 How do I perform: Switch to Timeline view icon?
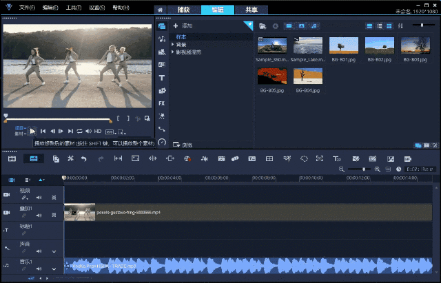click(x=34, y=159)
